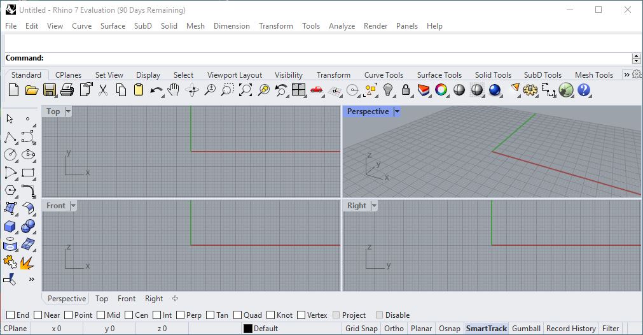Open the Front viewport dropdown arrow
This screenshot has width=643, height=335.
73,206
